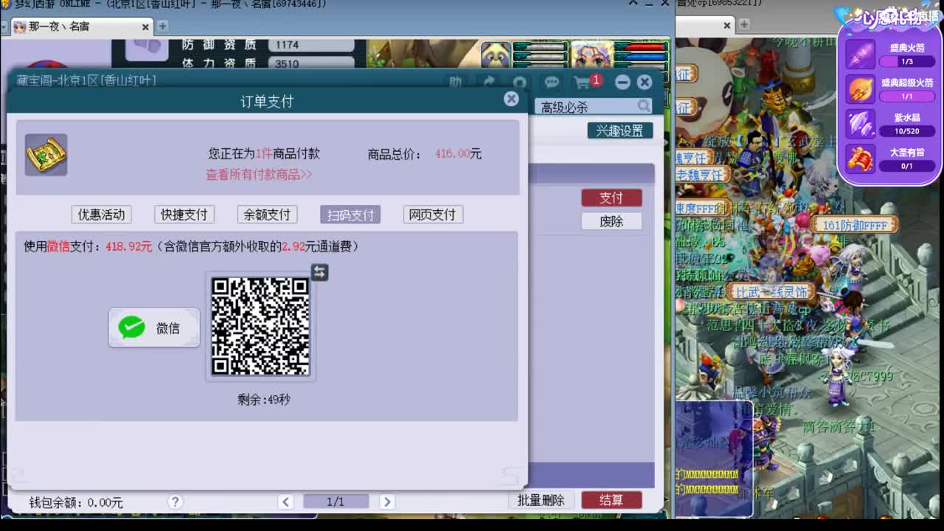
Task: Go to next page arrow
Action: [x=386, y=502]
